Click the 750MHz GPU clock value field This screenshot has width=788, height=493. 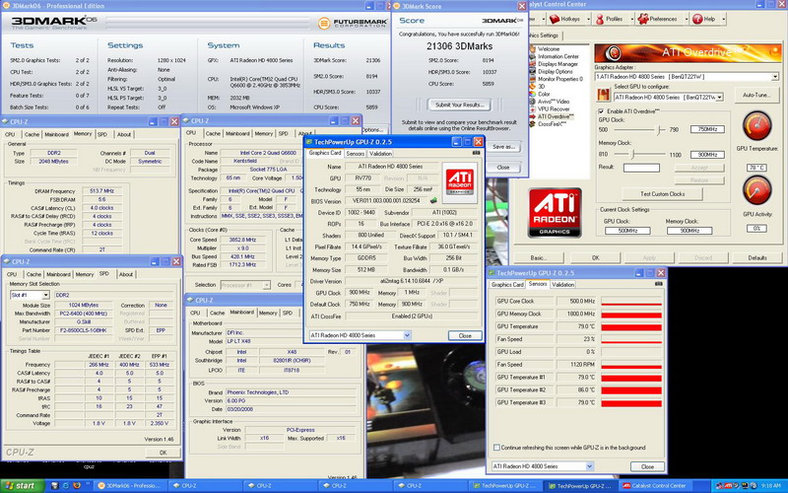[x=707, y=129]
